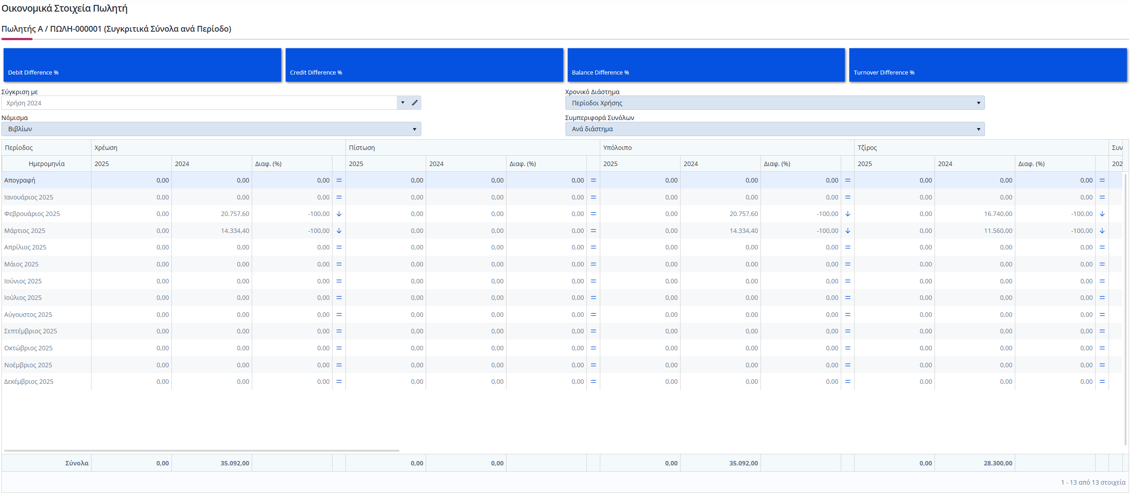This screenshot has width=1130, height=494.
Task: Click the equals icon in Ιανουάριος 2025 Υπόλοιπο
Action: point(848,197)
